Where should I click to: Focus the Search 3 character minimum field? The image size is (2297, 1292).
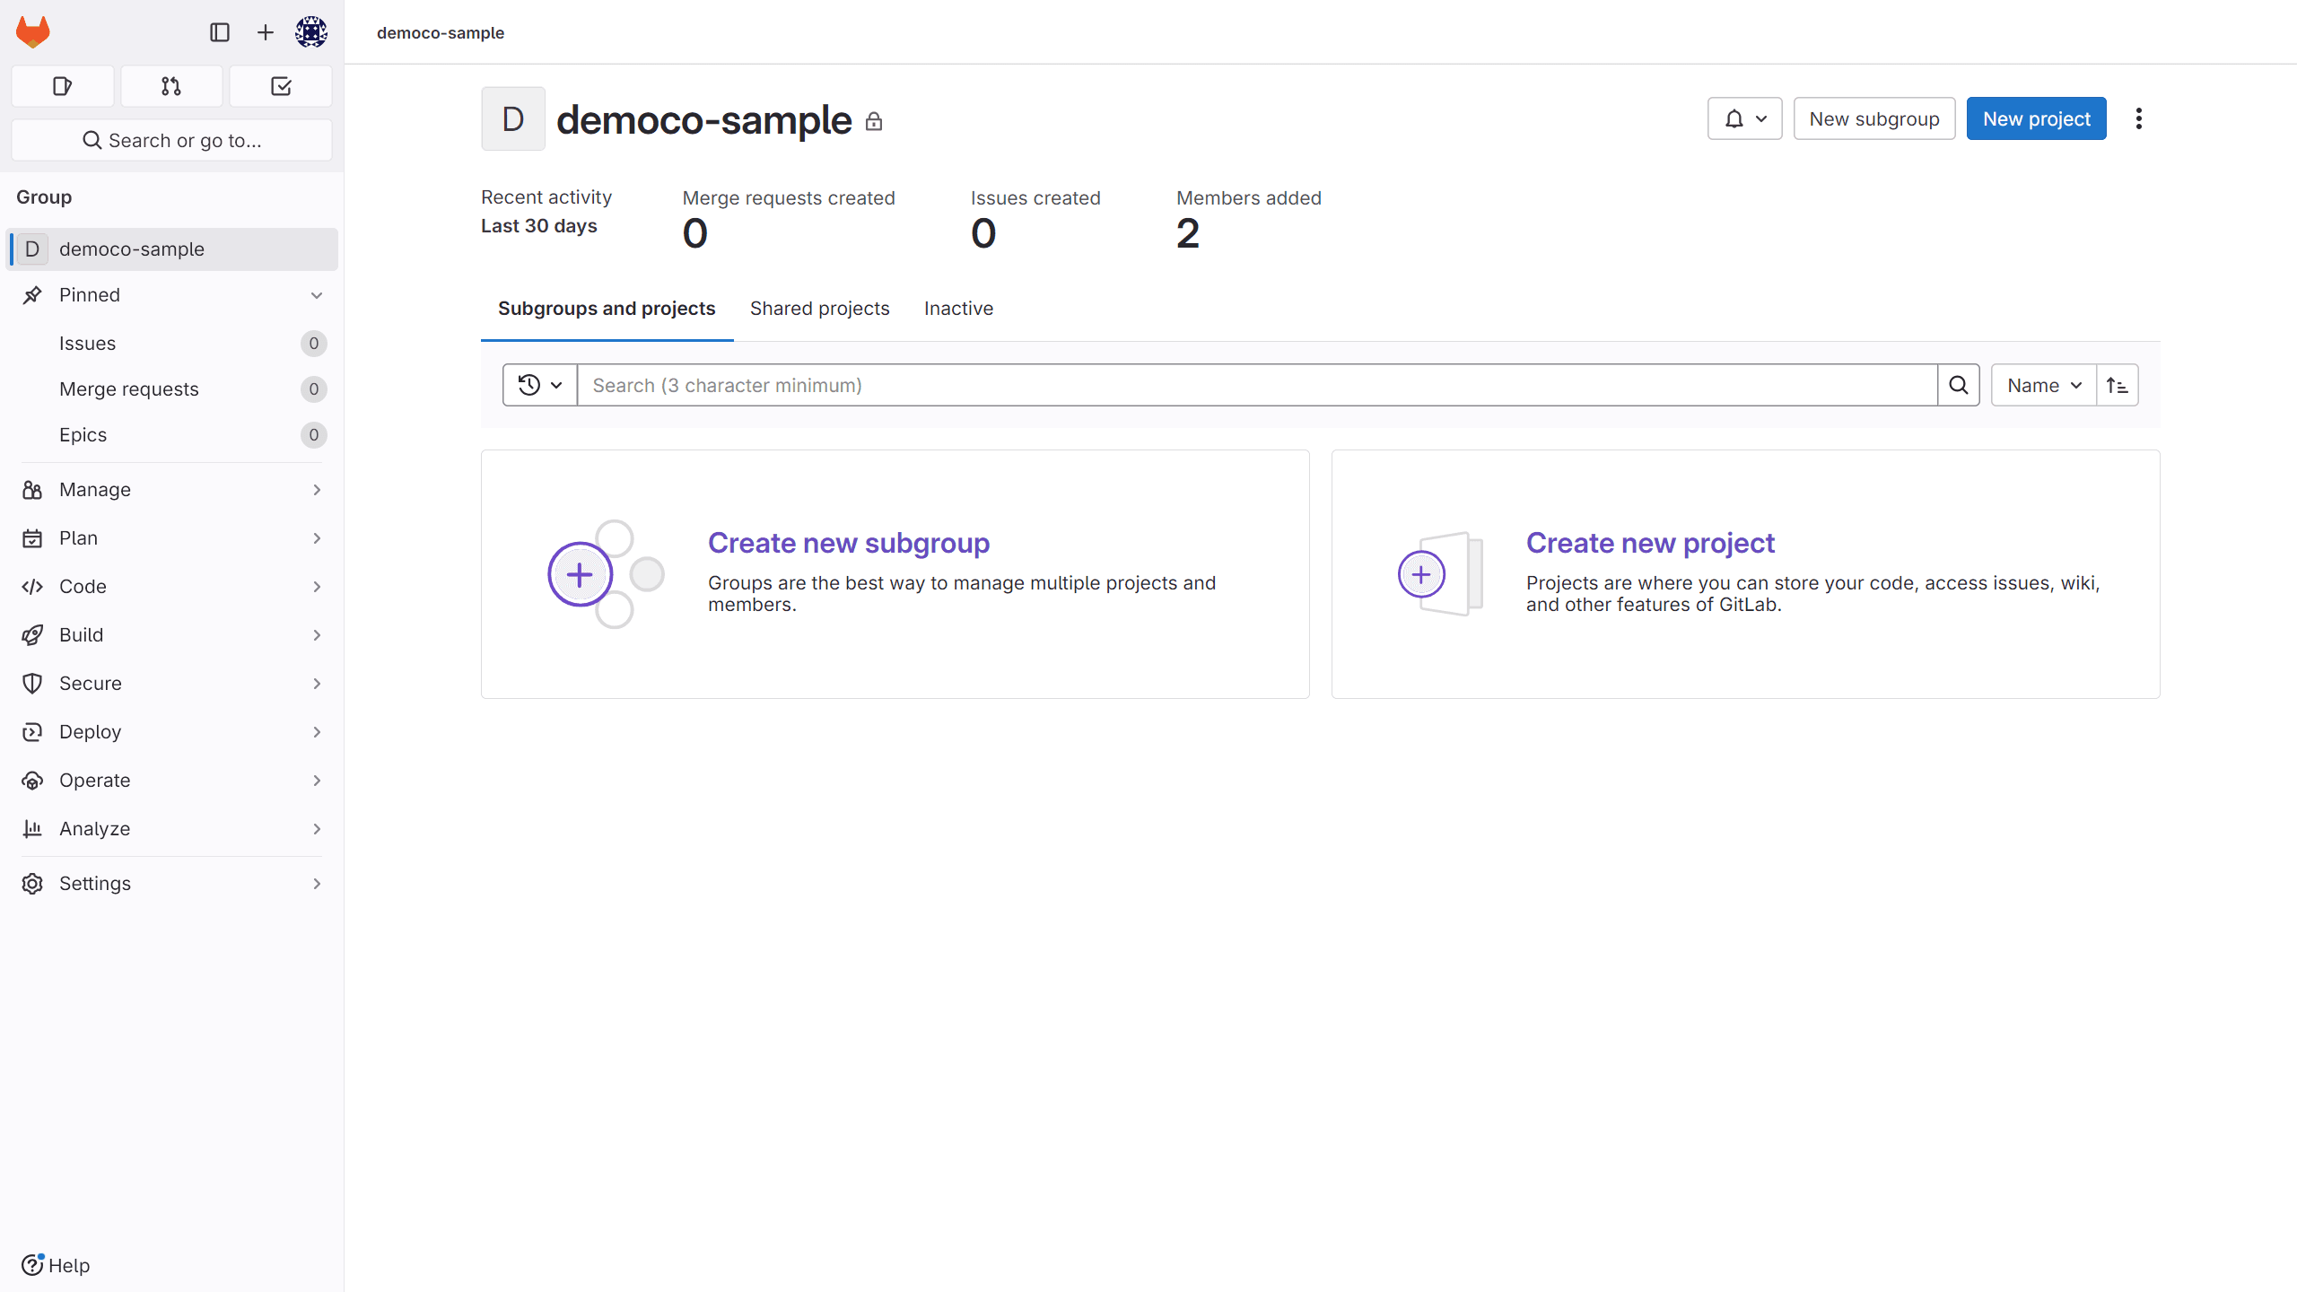pyautogui.click(x=1257, y=385)
